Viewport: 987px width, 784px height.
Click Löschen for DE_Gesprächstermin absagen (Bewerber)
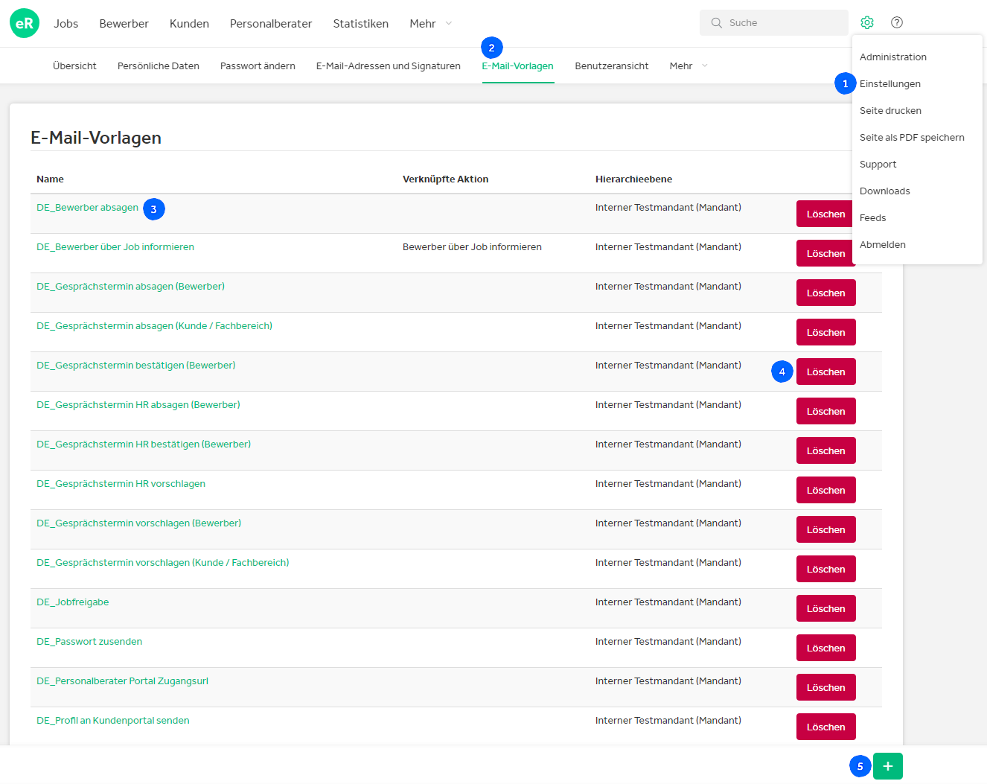(825, 293)
